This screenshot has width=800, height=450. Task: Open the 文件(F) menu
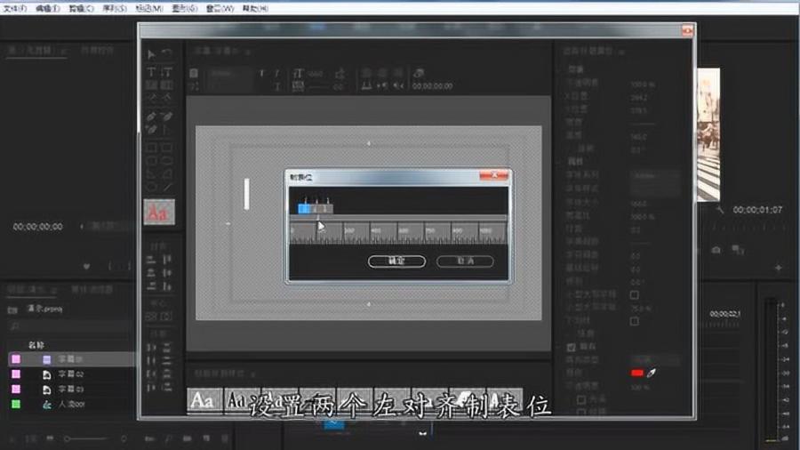(14, 8)
